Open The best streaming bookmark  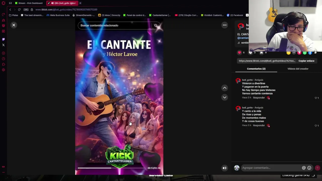tap(32, 15)
